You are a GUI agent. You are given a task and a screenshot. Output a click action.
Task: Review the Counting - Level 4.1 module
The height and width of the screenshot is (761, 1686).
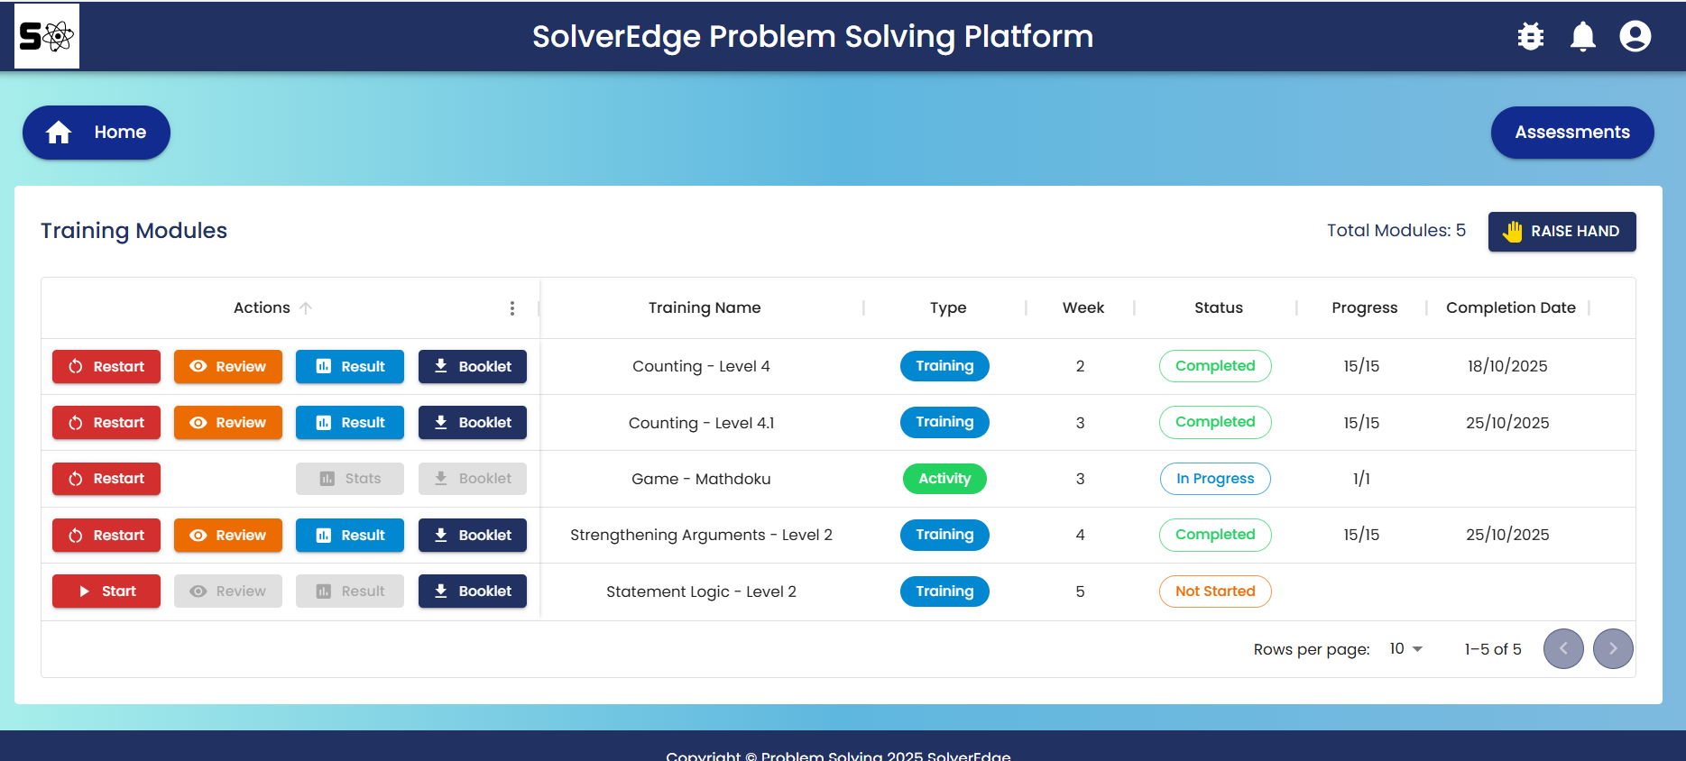coord(228,423)
